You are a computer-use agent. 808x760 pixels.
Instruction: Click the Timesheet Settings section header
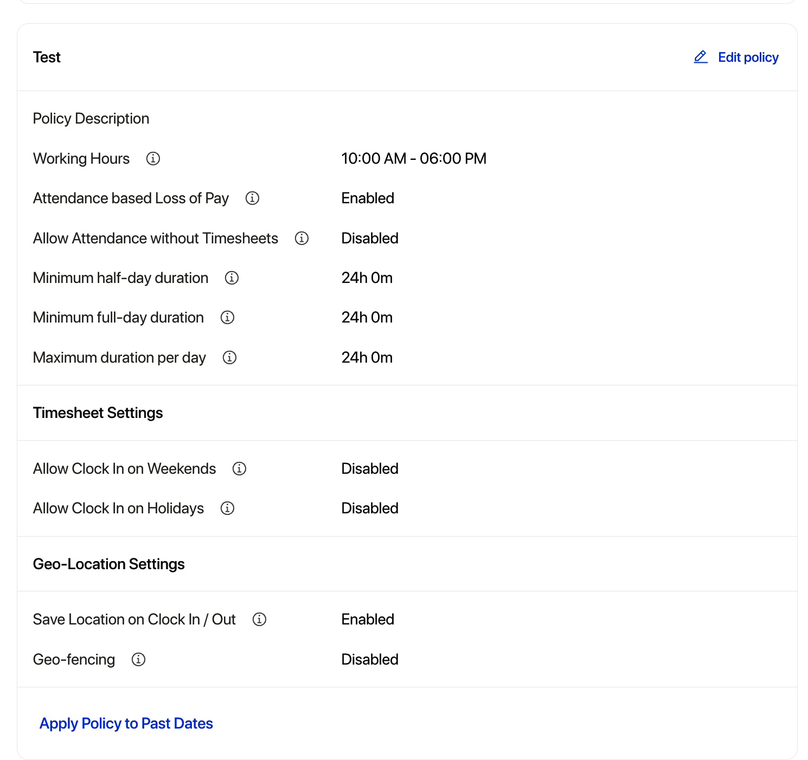point(98,413)
